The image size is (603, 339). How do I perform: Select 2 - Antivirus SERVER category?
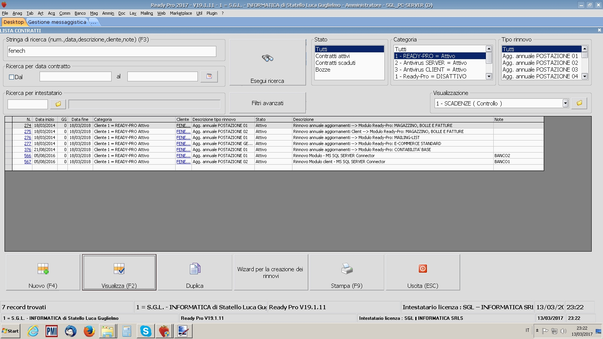pyautogui.click(x=440, y=63)
